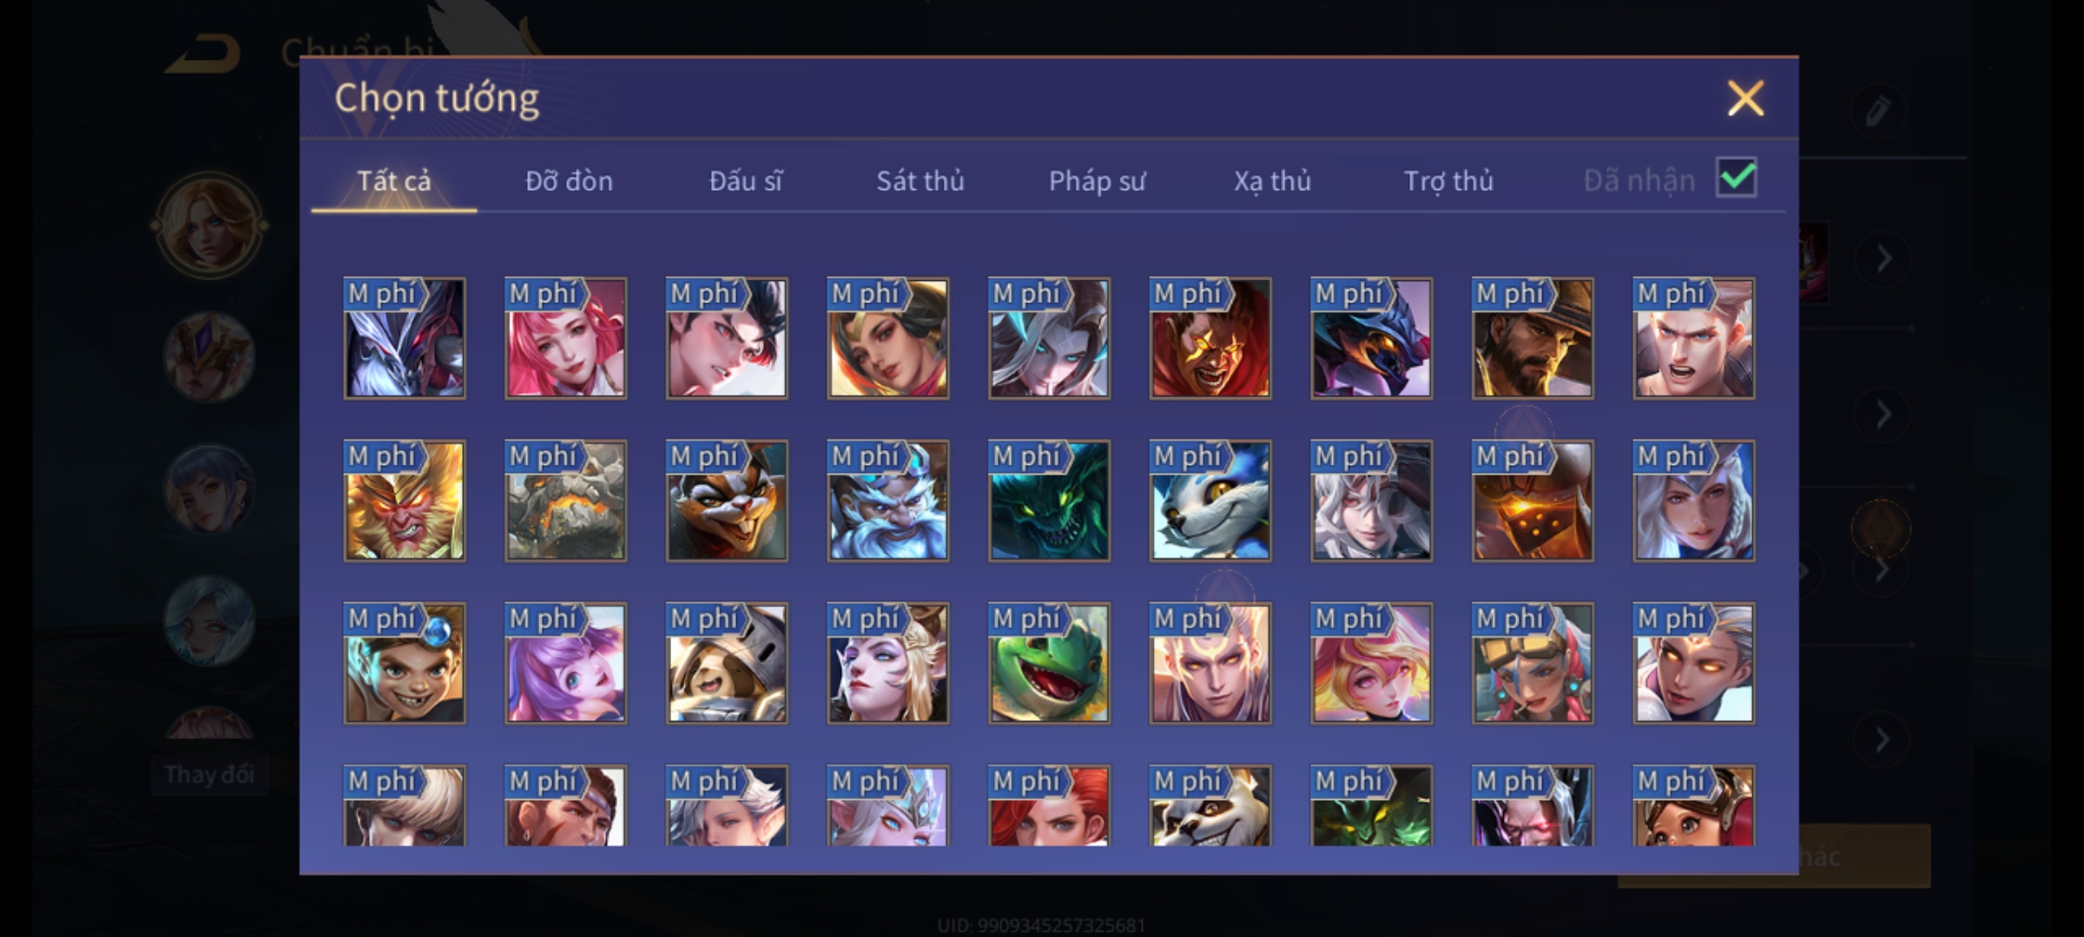
Task: Pick the green frog hero portrait
Action: click(x=1049, y=663)
